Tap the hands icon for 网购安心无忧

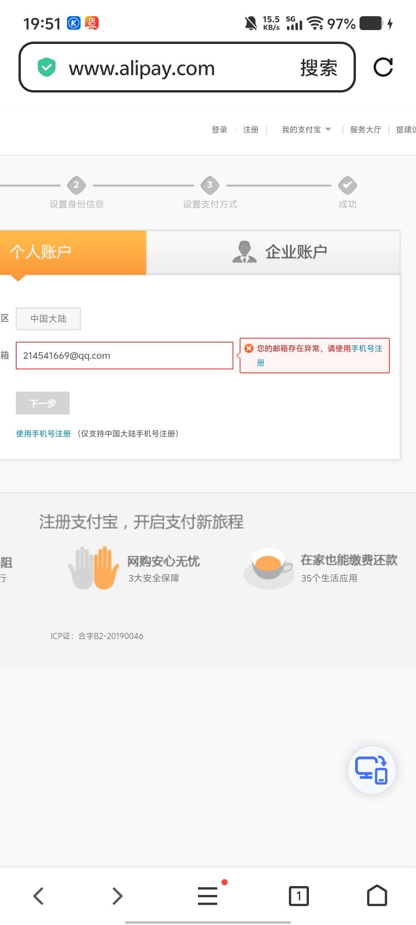point(94,568)
